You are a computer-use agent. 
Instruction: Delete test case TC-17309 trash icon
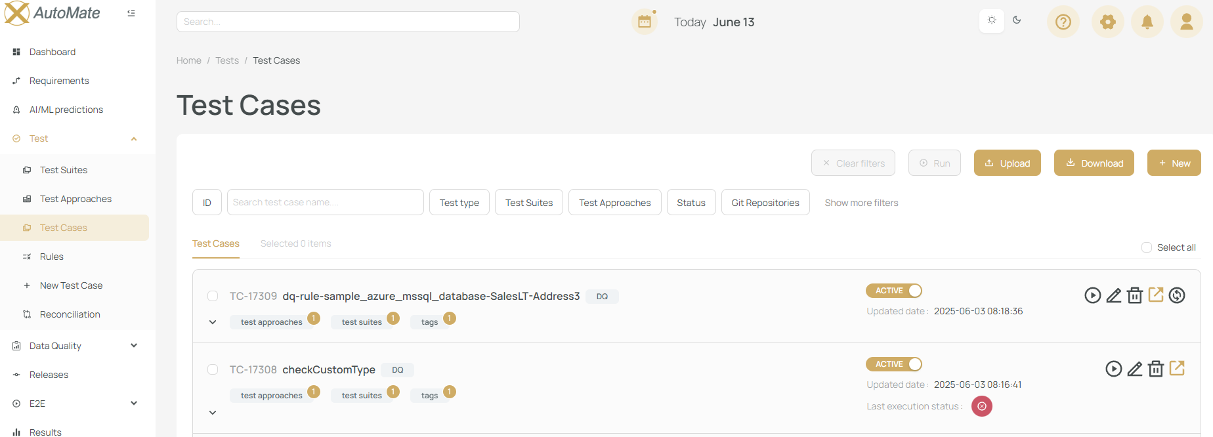[1135, 295]
